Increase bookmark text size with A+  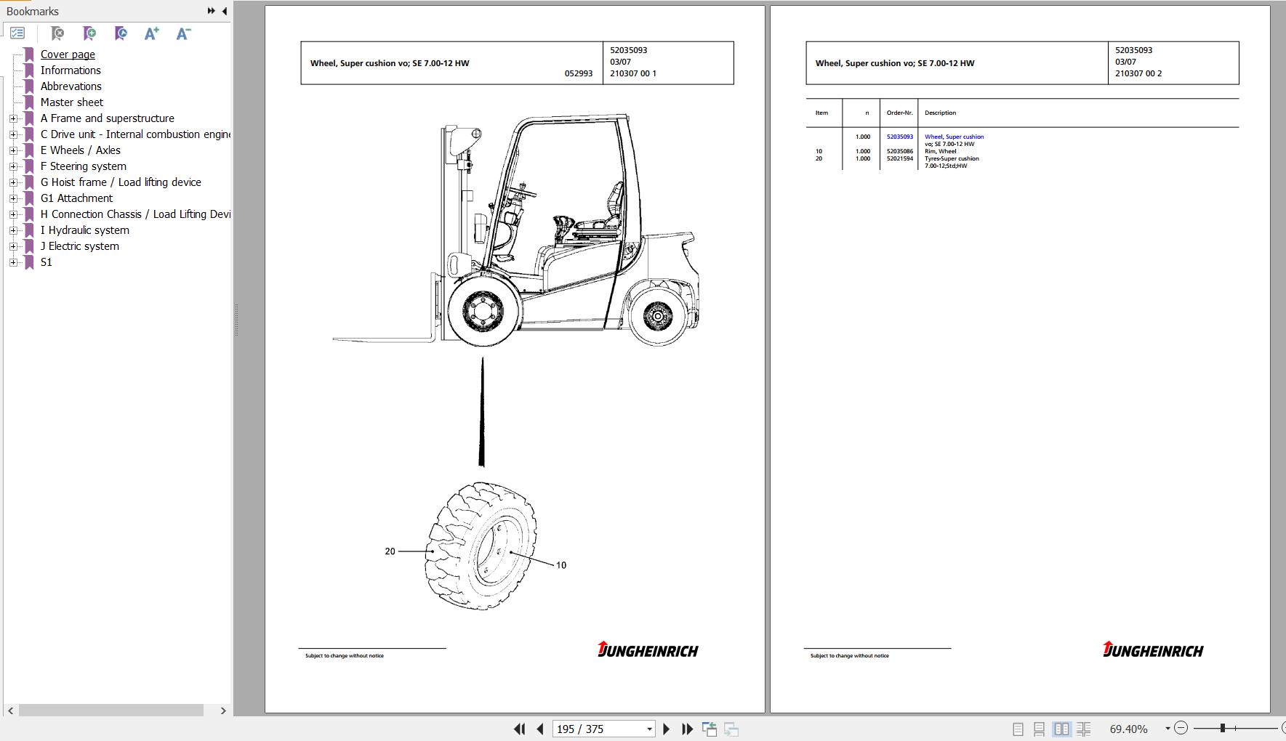[x=151, y=33]
